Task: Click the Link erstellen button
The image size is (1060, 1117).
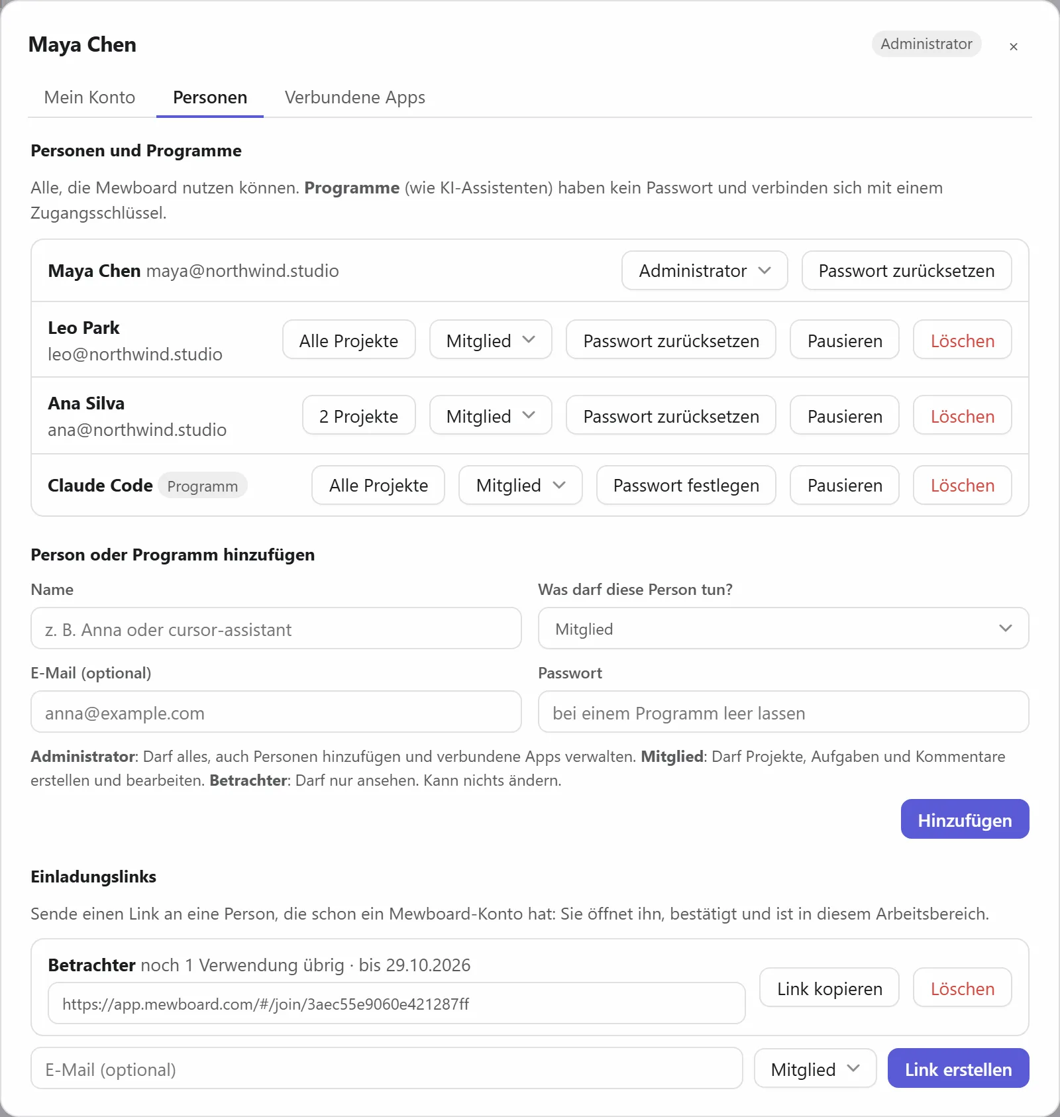Action: coord(958,1068)
